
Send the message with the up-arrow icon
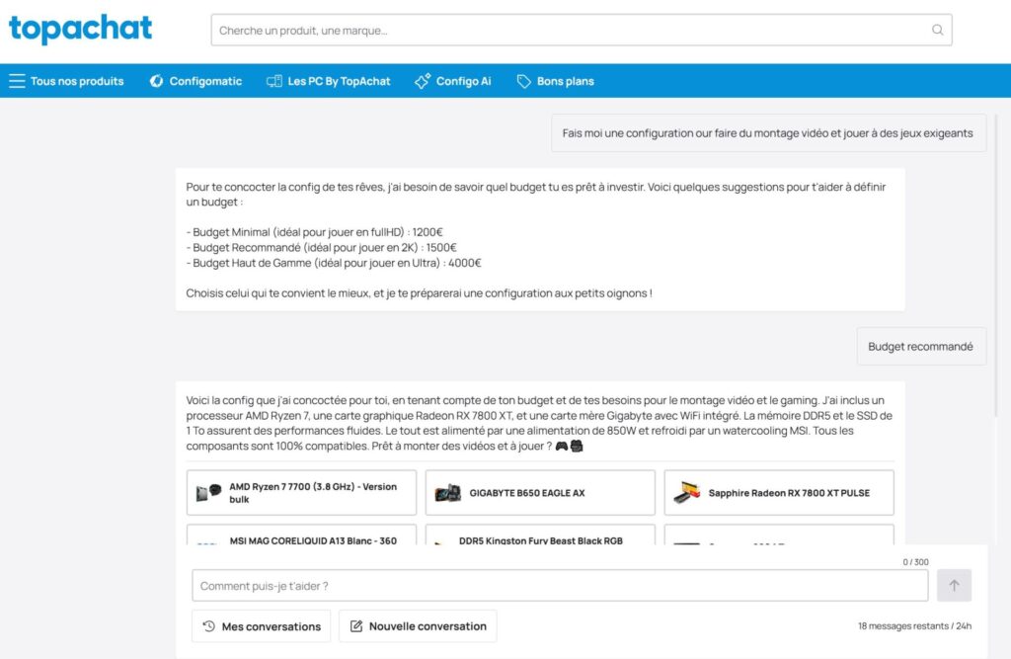(x=954, y=585)
